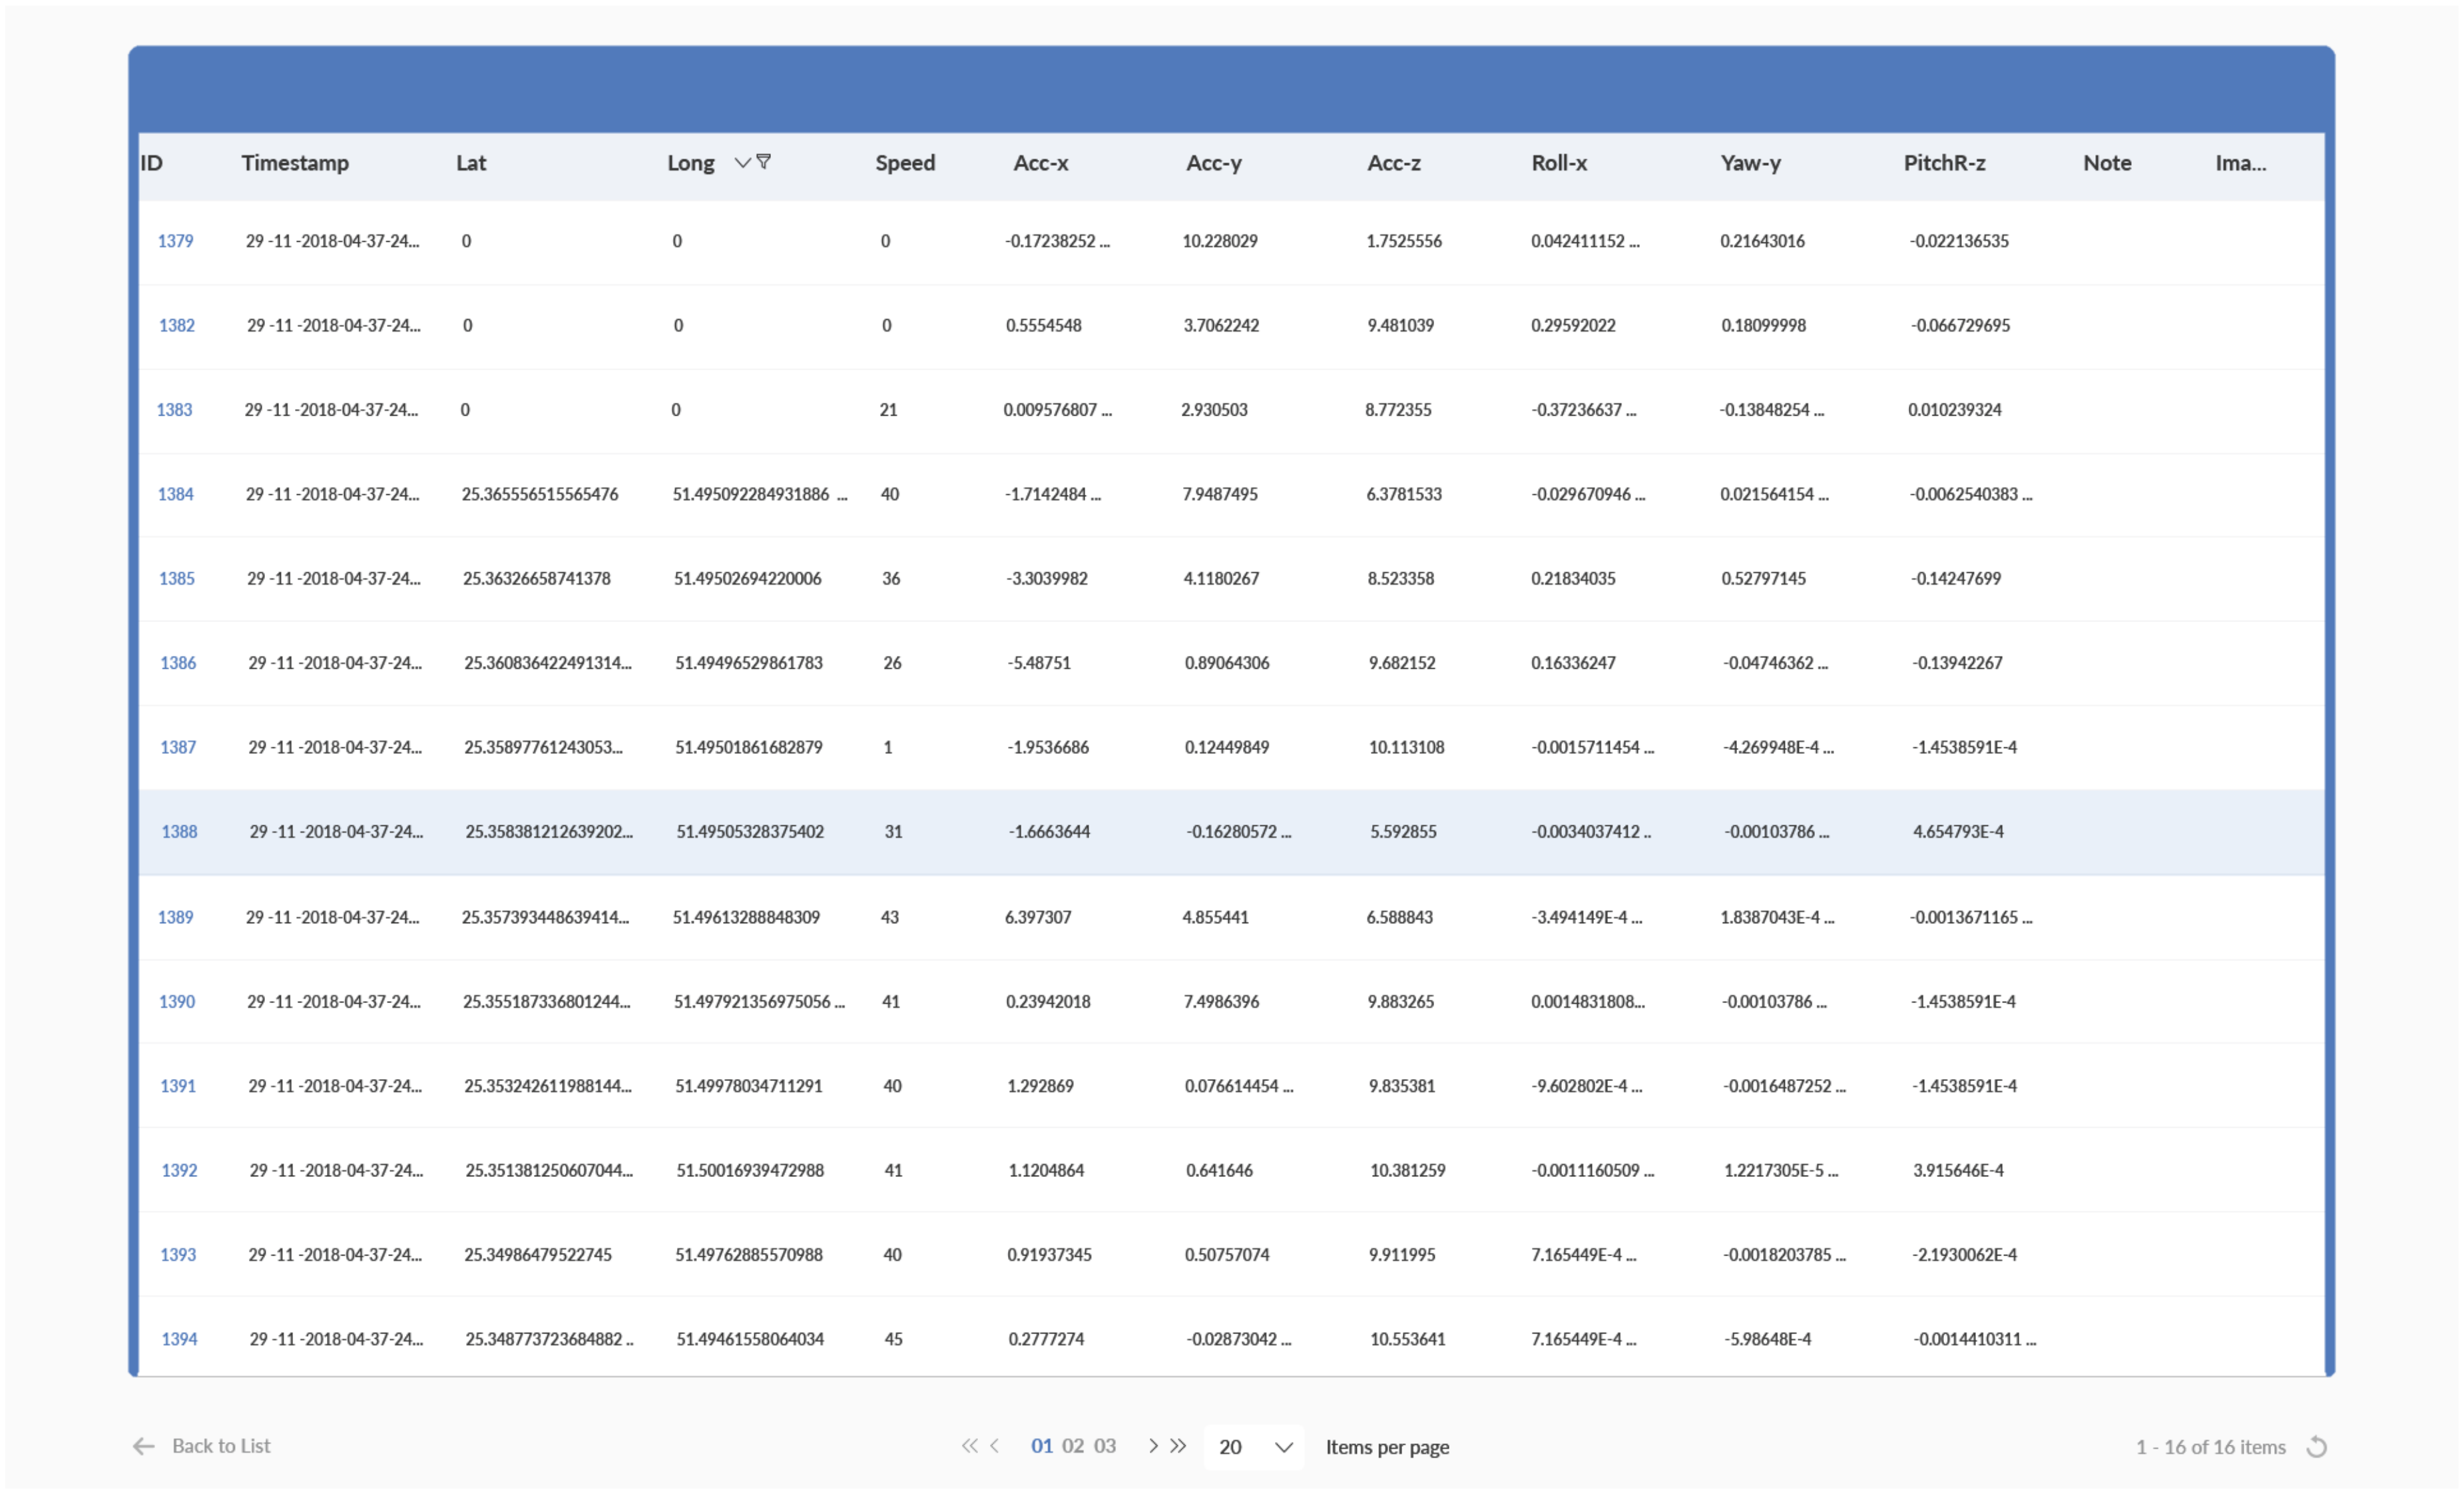Viewport: 2464px width, 1492px height.
Task: Click the Back to List arrow icon
Action: tap(144, 1446)
